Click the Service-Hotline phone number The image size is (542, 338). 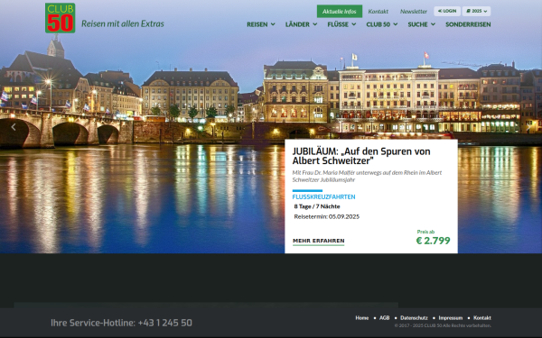165,323
